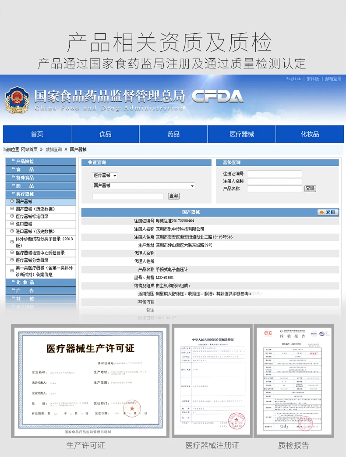Expand the 特殊食品 sidebar section

coord(41,178)
